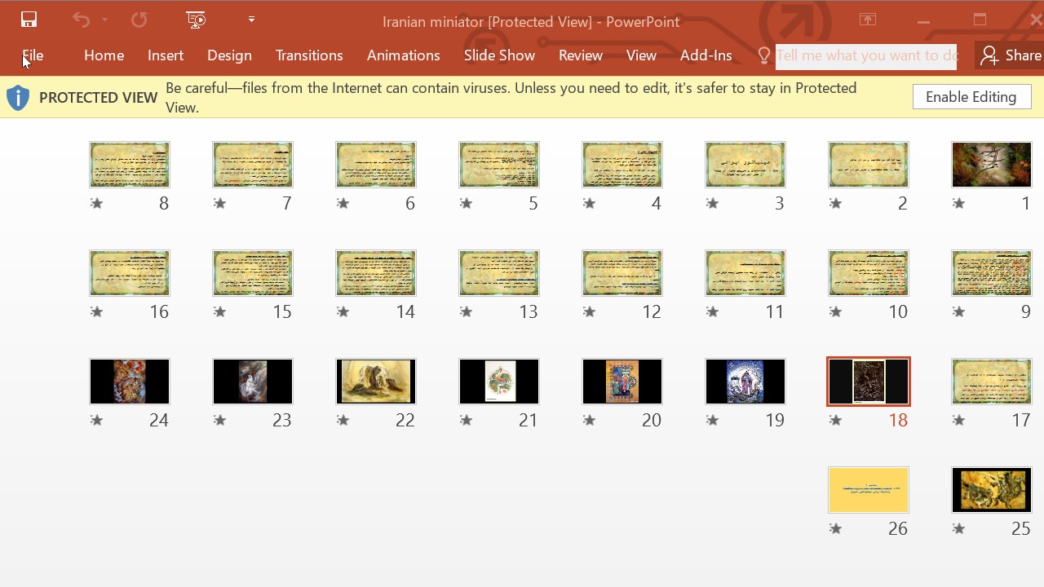This screenshot has width=1044, height=587.
Task: Open the File menu
Action: [33, 55]
